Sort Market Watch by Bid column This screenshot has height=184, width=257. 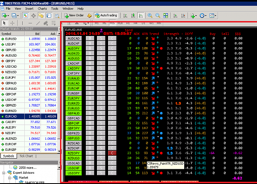point(33,34)
